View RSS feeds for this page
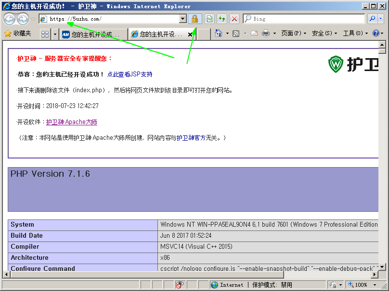 (235, 33)
